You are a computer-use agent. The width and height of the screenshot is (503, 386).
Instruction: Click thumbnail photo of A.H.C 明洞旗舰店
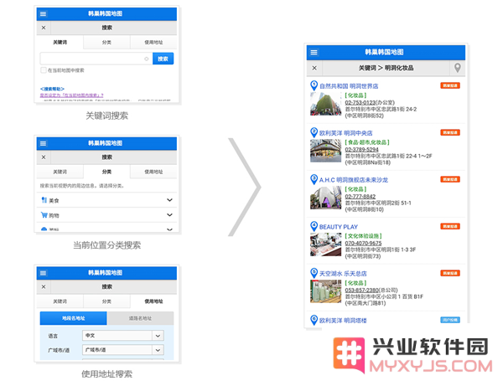tap(325, 198)
